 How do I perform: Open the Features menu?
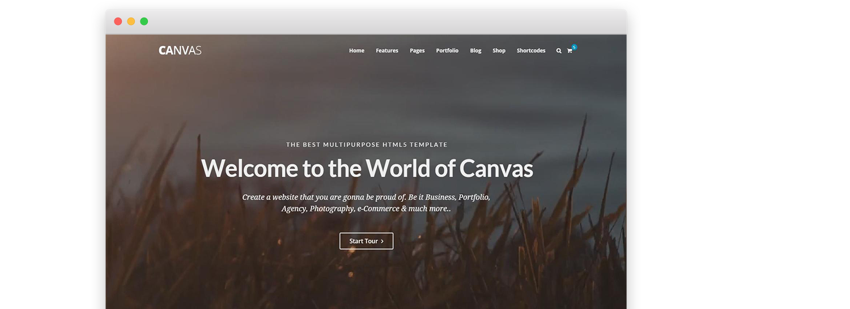(x=387, y=51)
